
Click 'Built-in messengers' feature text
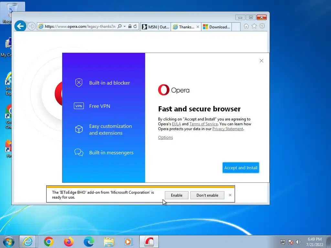111,153
